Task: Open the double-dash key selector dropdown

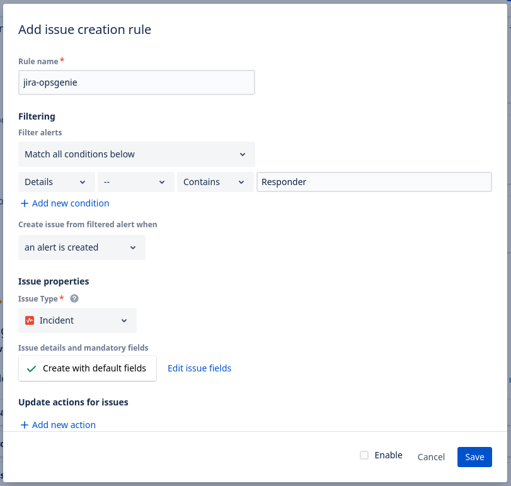Action: click(x=135, y=182)
